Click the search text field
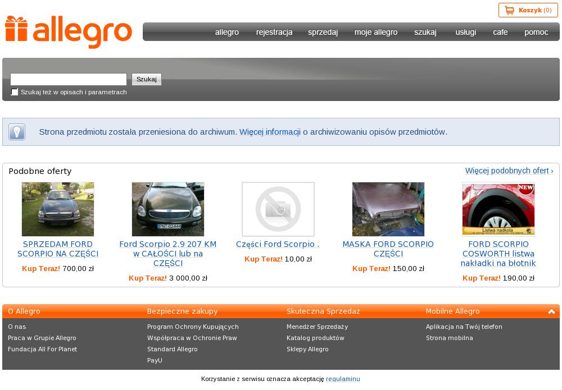The height and width of the screenshot is (390, 562). (x=69, y=79)
